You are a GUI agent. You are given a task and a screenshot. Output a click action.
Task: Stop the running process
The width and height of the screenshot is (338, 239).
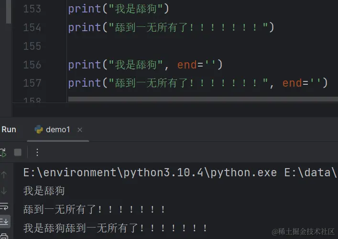18,152
